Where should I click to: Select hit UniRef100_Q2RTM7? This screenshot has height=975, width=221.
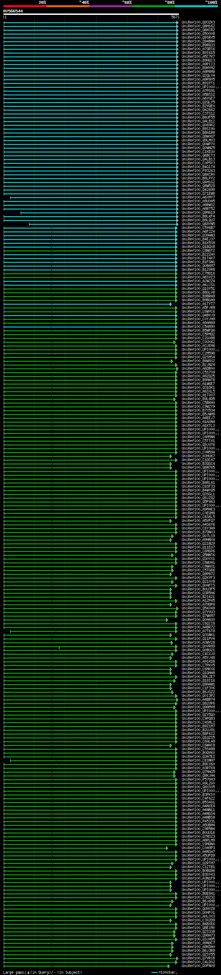[x=198, y=863]
